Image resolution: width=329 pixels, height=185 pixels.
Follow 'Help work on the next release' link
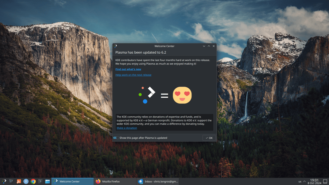coord(133,75)
